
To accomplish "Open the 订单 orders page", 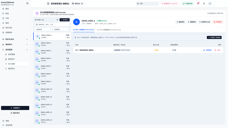I will [x=15, y=18].
